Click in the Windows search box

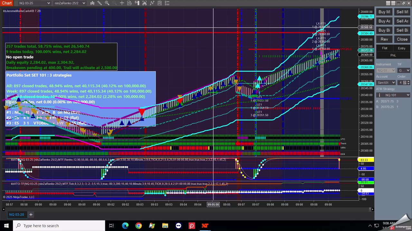[x=59, y=226]
